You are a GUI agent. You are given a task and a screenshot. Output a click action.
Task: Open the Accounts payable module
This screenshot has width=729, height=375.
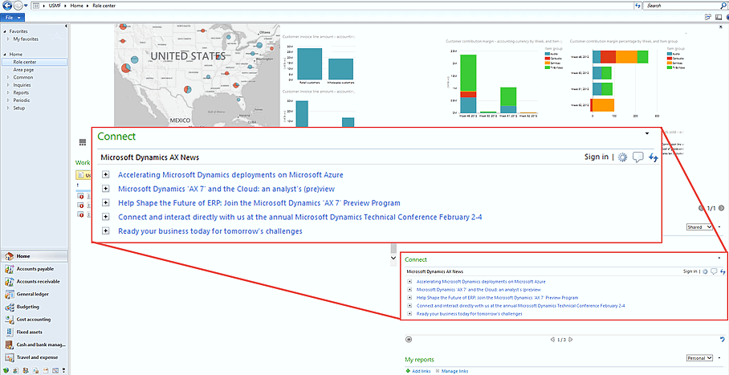click(x=35, y=269)
